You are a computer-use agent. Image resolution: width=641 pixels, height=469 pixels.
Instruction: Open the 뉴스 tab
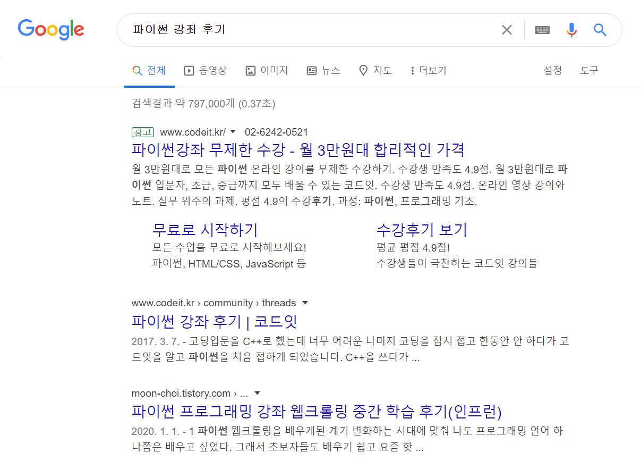323,71
